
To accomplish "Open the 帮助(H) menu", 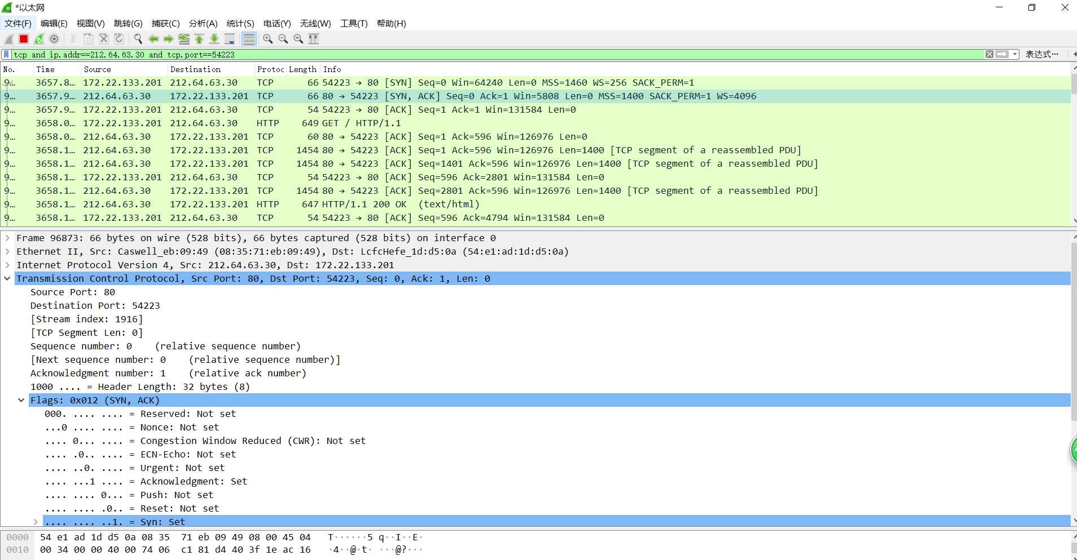I will [x=392, y=23].
